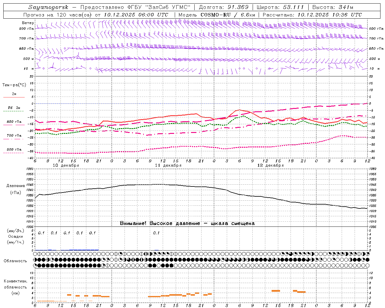385x308 pixels.
Task: Click the left 850 гПа wind level label
Action: pyautogui.click(x=26, y=48)
